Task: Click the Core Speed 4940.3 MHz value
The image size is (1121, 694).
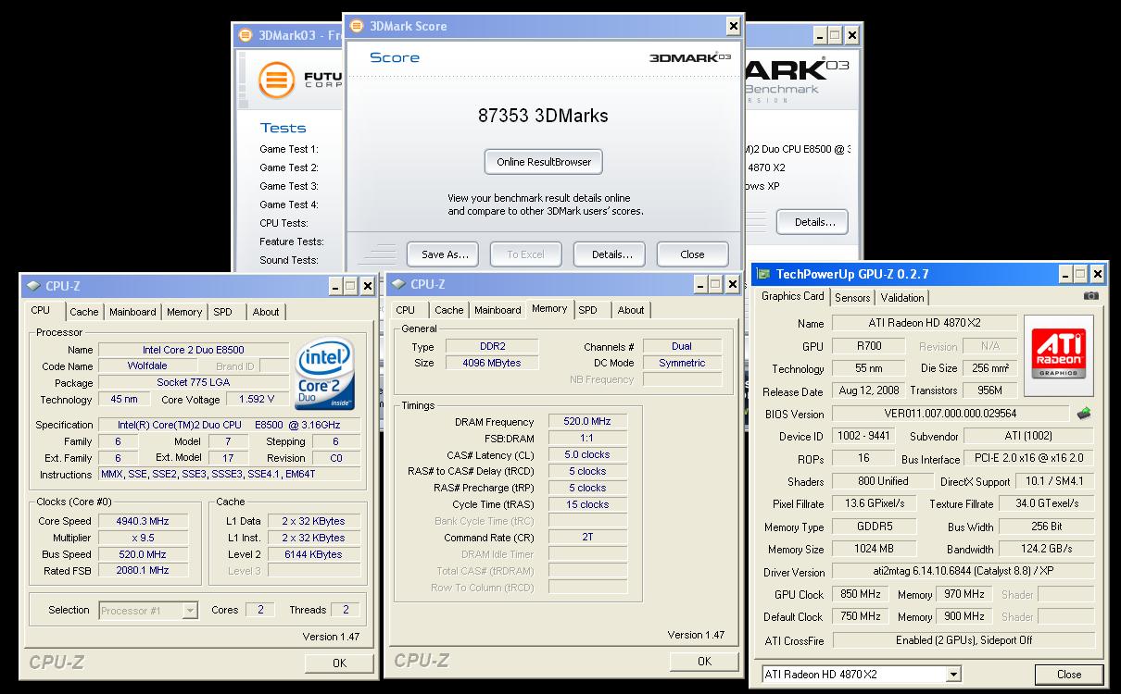Action: click(143, 521)
